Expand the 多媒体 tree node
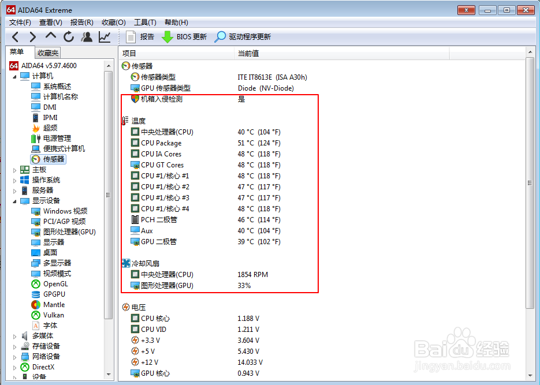540x385 pixels. (14, 336)
